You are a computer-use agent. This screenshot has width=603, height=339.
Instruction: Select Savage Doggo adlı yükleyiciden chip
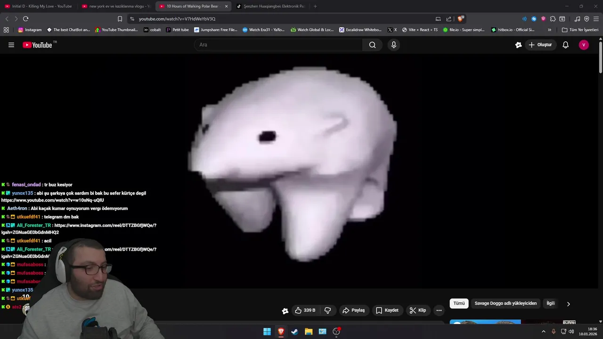(x=505, y=304)
